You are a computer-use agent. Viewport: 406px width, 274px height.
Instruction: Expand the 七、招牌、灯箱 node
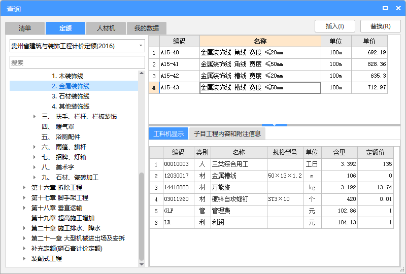pos(35,157)
